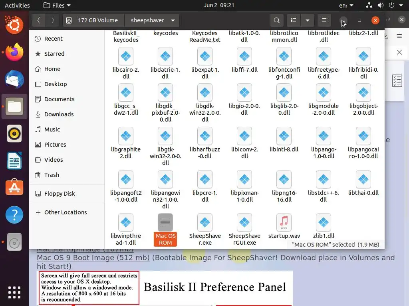Navigate back in Files
Image resolution: width=409 pixels, height=306 pixels.
click(x=39, y=20)
